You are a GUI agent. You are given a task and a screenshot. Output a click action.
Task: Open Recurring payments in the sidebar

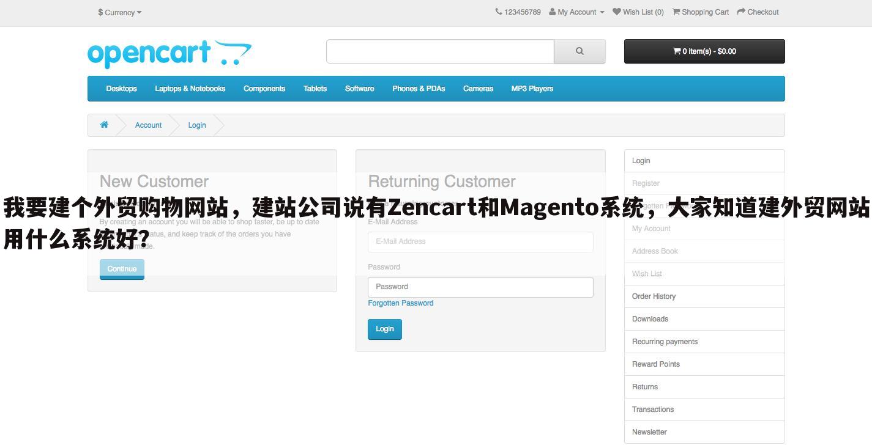pyautogui.click(x=704, y=342)
